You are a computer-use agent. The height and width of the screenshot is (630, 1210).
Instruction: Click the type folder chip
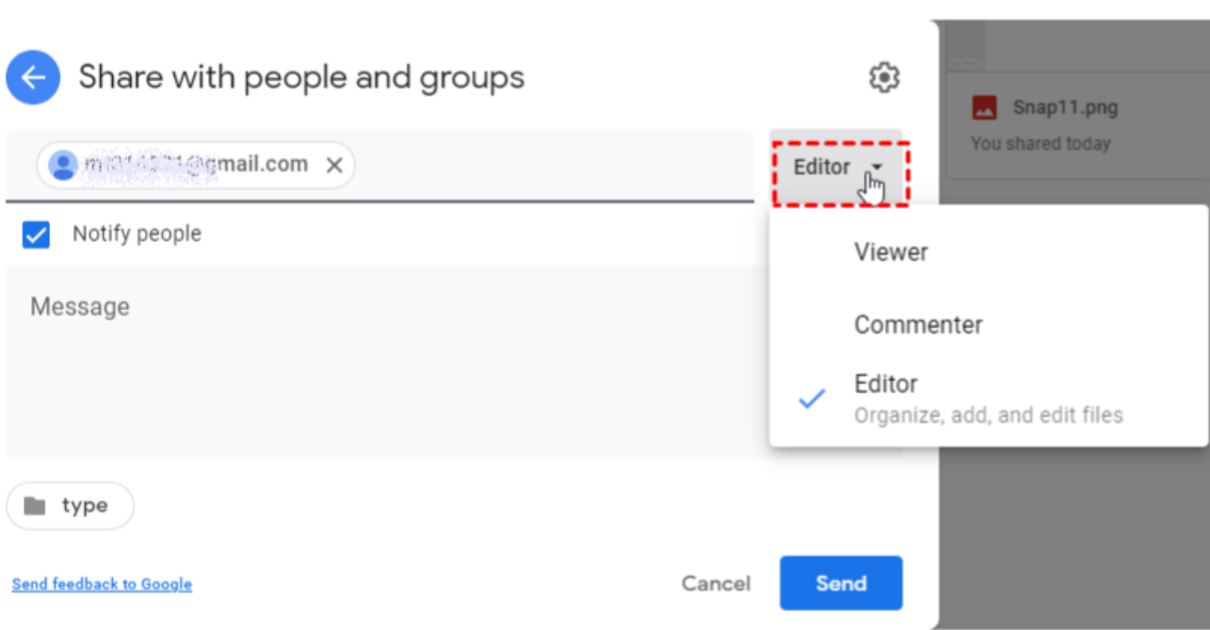(x=70, y=506)
